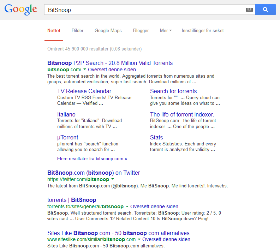This screenshot has width=280, height=252.
Task: Open the Google Maps tab
Action: (108, 30)
